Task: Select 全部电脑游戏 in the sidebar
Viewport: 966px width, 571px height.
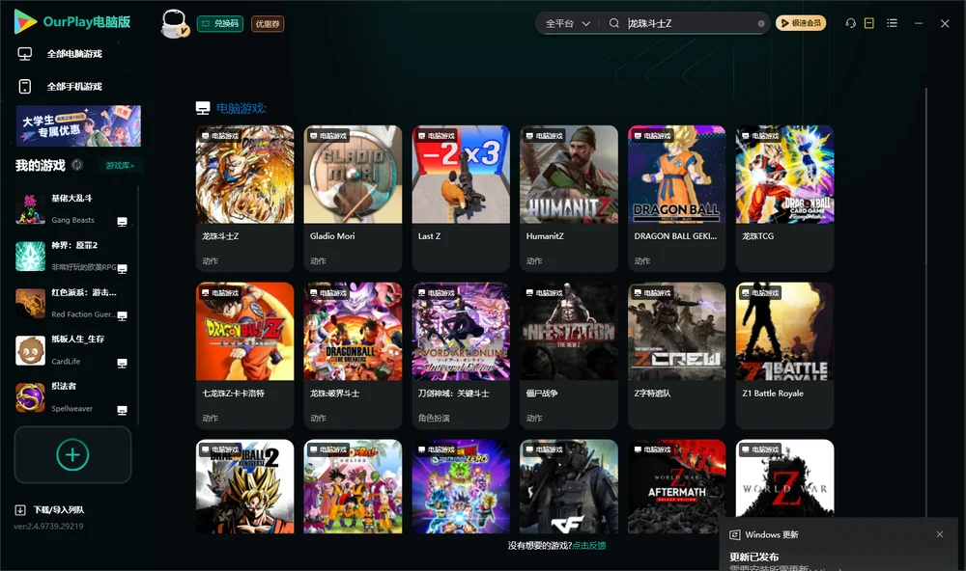Action: coord(74,54)
